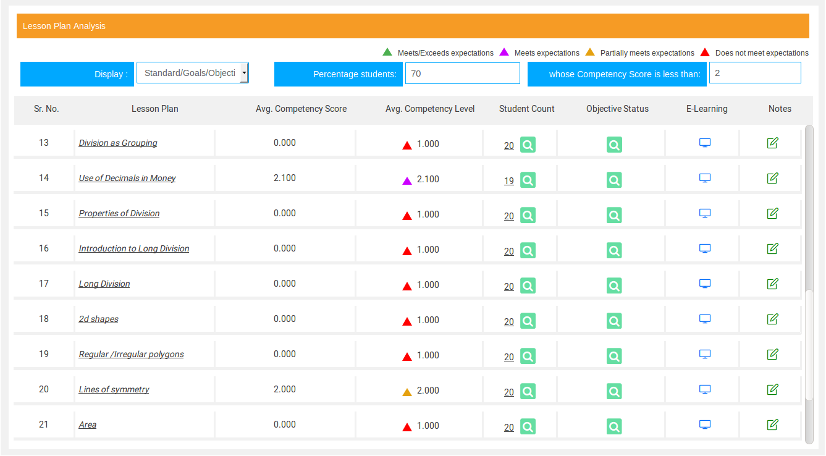View objective status for Area lesson
Viewport: 826px width, 456px height.
(x=614, y=427)
